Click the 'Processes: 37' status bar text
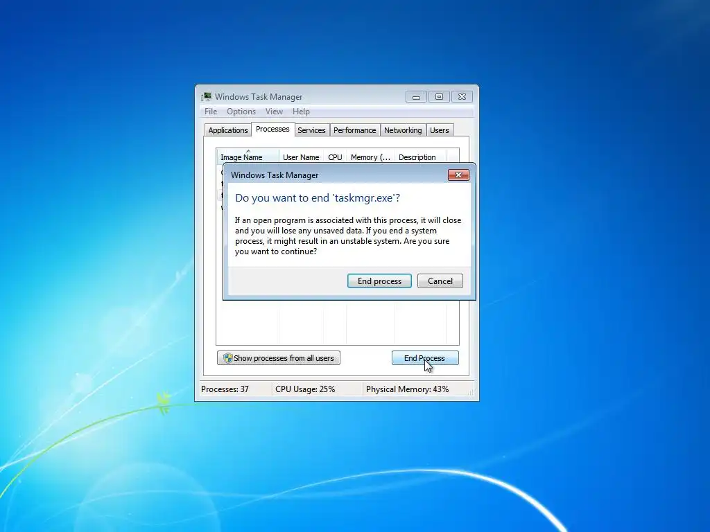This screenshot has width=710, height=532. click(225, 389)
